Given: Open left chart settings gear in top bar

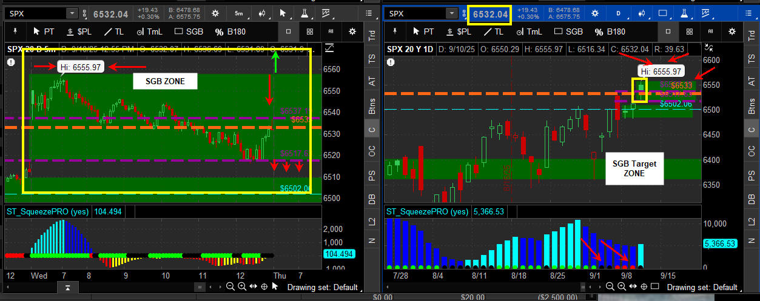Looking at the screenshot, I should pyautogui.click(x=216, y=13).
